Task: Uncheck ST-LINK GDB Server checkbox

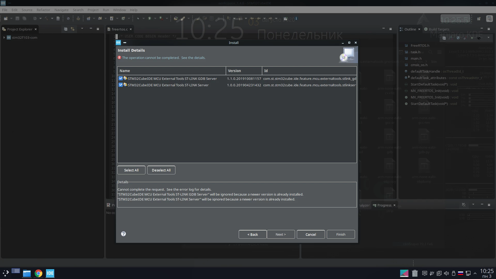Action: [121, 78]
